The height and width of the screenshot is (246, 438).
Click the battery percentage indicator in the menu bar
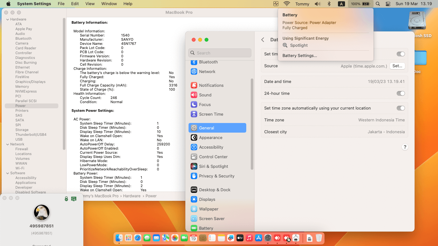(360, 4)
